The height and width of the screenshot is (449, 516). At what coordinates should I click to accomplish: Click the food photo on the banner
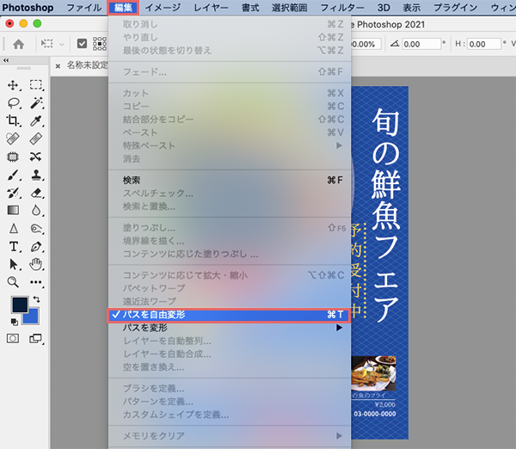pos(373,373)
